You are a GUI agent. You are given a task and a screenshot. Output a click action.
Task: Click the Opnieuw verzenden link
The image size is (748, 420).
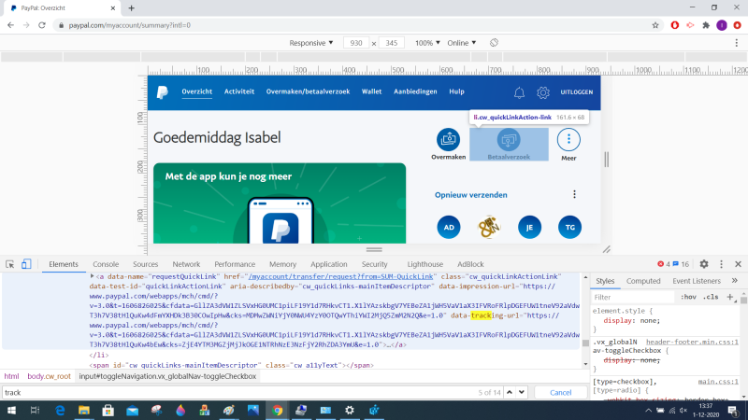[471, 195]
